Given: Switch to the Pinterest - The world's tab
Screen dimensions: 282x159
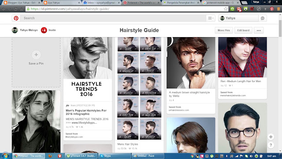Looking at the screenshot, I should (141, 3).
